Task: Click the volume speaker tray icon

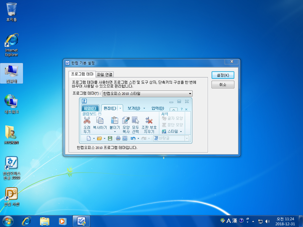Action: pyautogui.click(x=267, y=221)
